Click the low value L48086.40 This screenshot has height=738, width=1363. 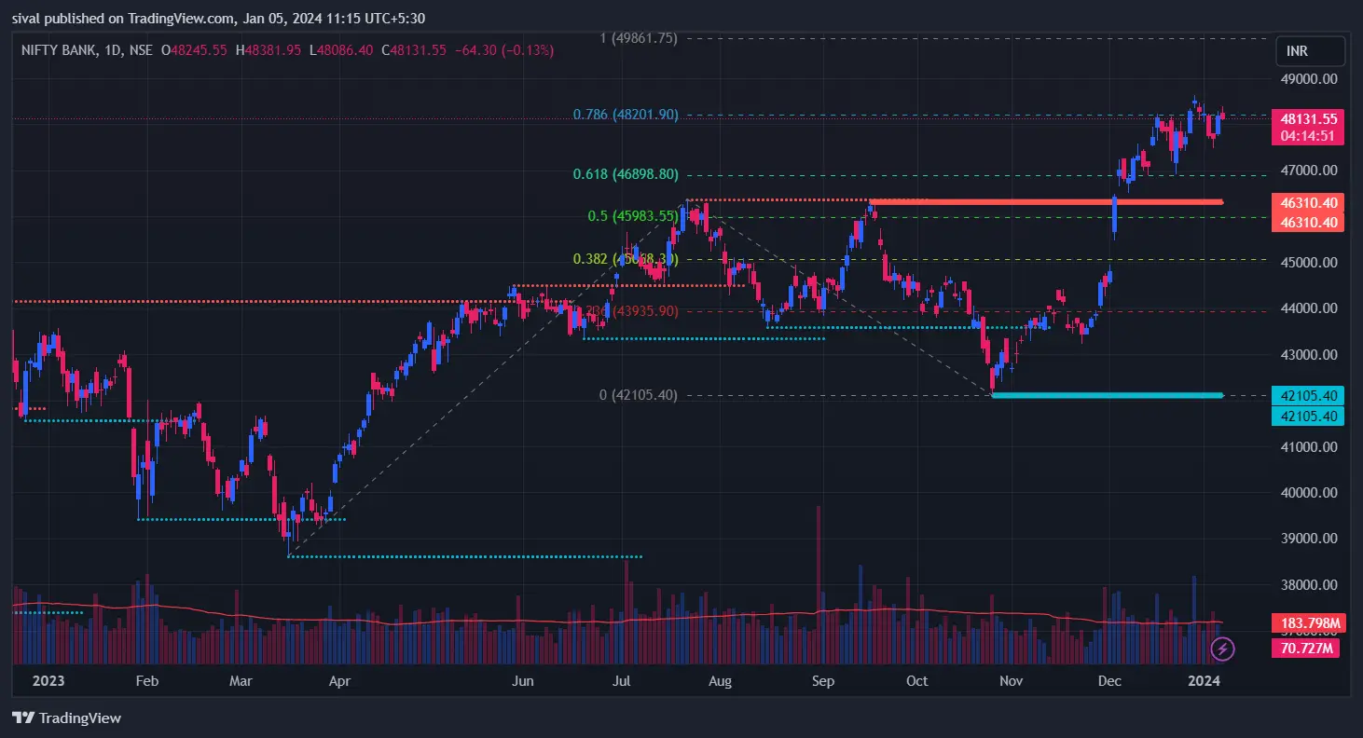point(340,50)
